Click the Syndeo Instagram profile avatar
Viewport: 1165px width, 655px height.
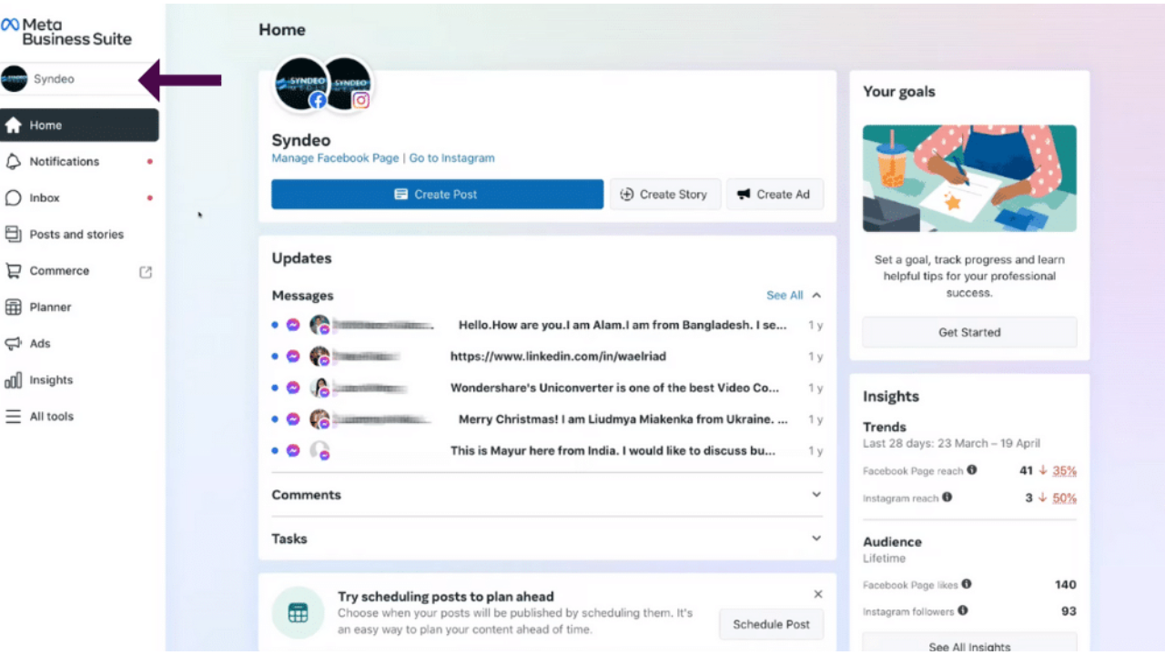(x=351, y=84)
